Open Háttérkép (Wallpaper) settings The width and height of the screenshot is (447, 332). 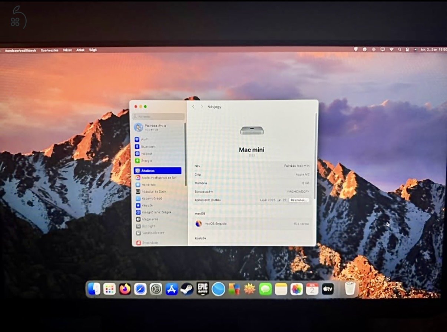(158, 185)
